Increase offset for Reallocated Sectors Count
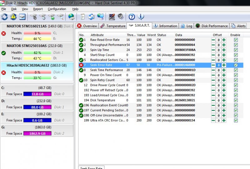The height and width of the screenshot is (169, 250). click(x=224, y=60)
